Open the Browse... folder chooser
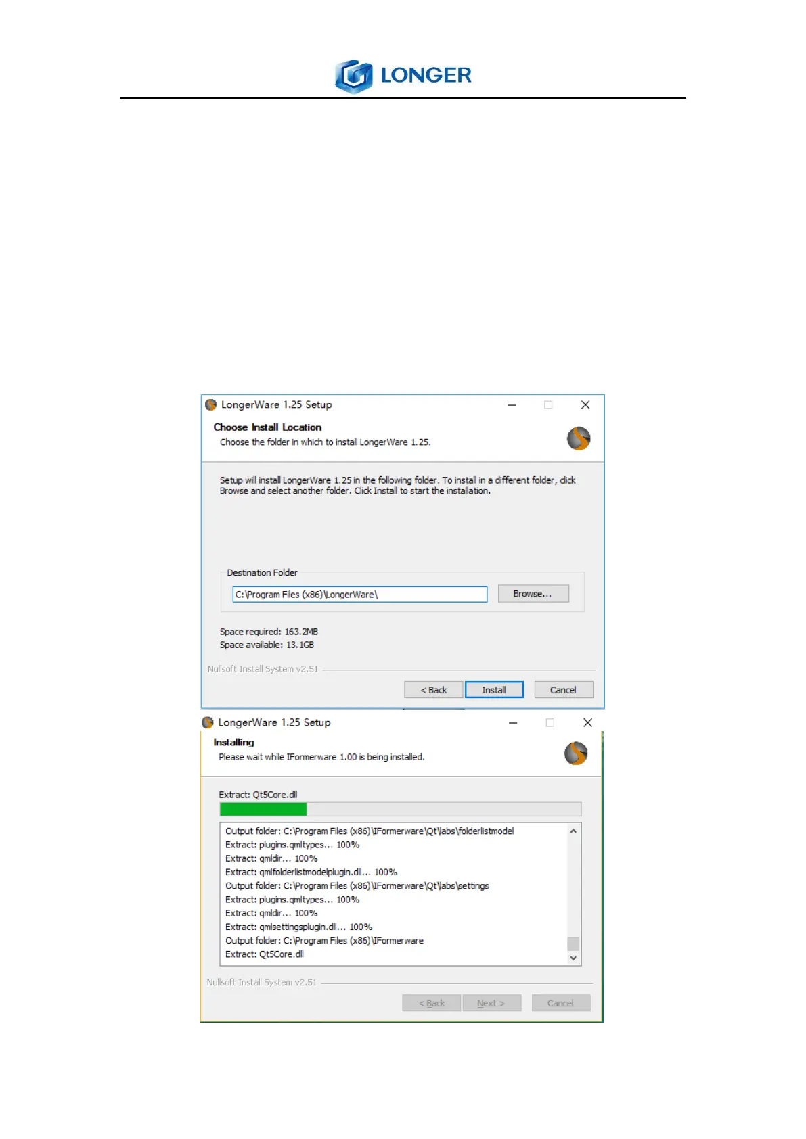 click(533, 594)
